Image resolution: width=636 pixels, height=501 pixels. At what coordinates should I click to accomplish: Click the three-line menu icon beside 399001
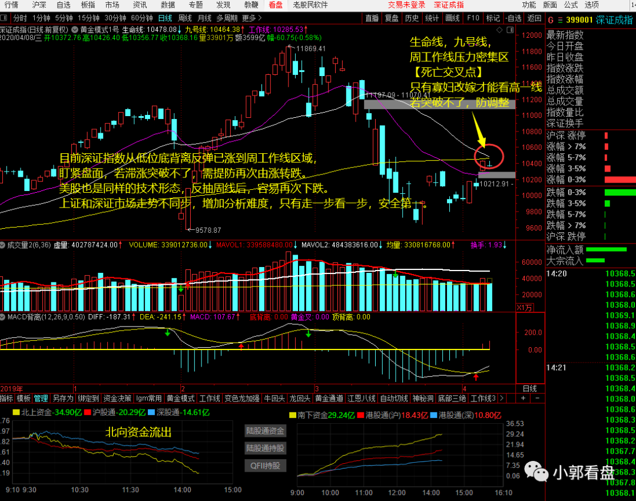560,20
